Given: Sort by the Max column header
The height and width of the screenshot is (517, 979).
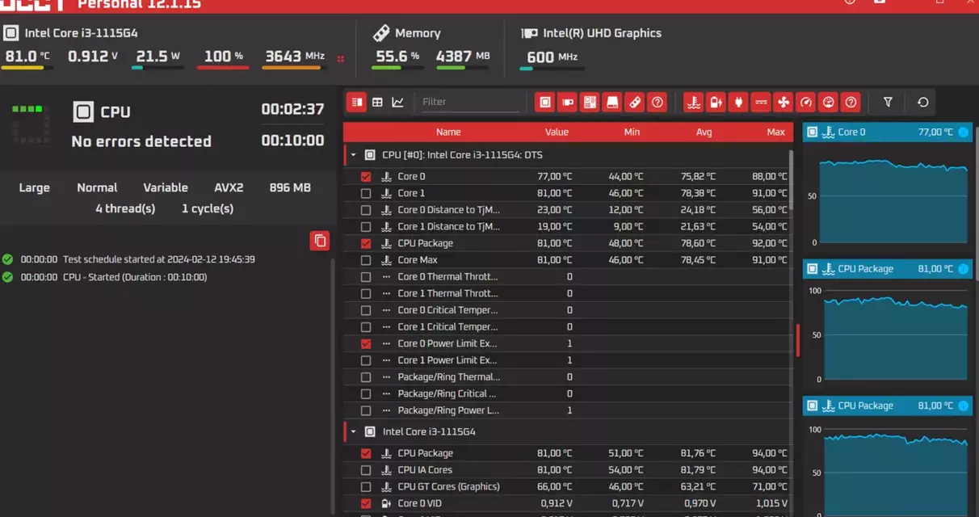Looking at the screenshot, I should [x=775, y=132].
